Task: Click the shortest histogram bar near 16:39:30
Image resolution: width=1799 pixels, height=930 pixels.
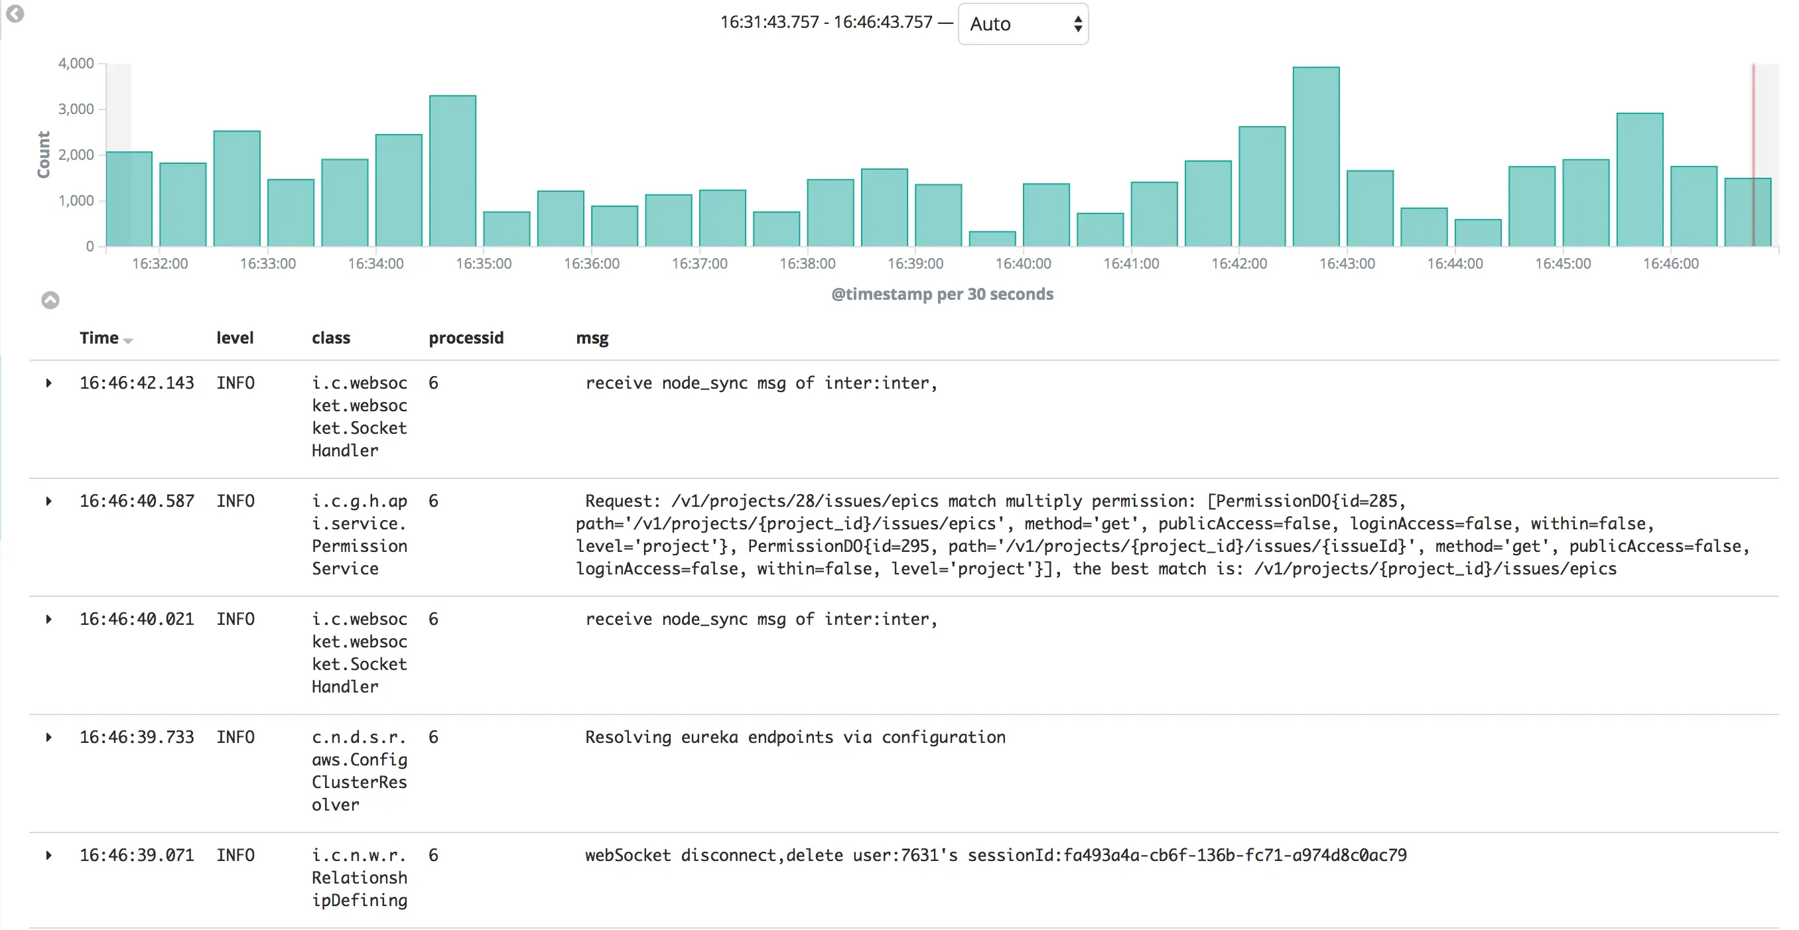Action: click(x=992, y=239)
